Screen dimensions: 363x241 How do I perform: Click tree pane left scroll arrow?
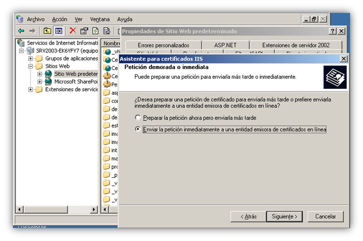point(19,209)
